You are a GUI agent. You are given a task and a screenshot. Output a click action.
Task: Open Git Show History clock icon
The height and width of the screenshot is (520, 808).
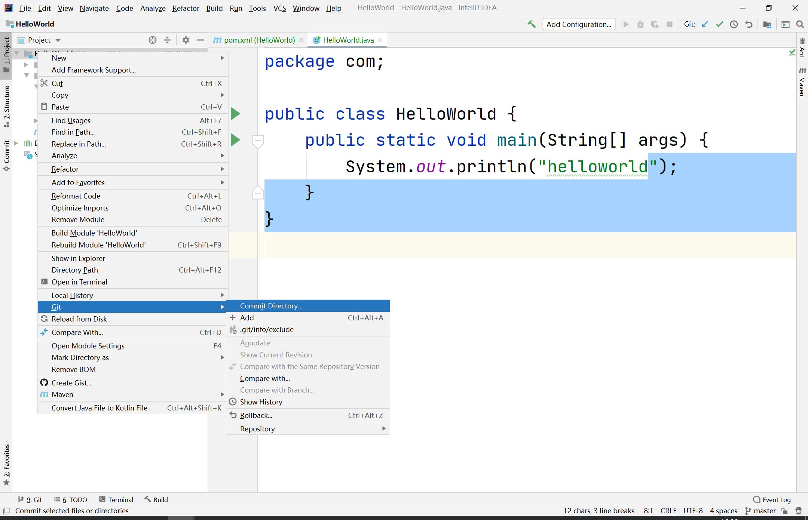point(734,24)
